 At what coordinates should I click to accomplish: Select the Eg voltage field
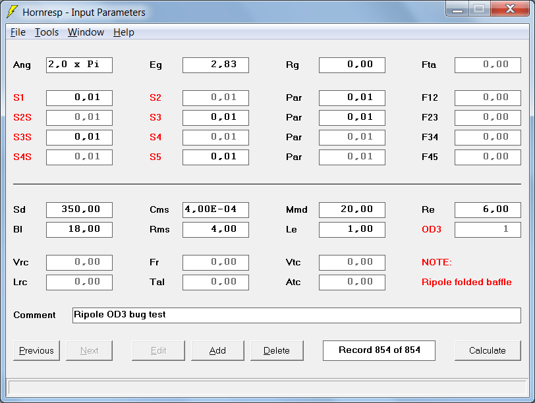click(215, 65)
